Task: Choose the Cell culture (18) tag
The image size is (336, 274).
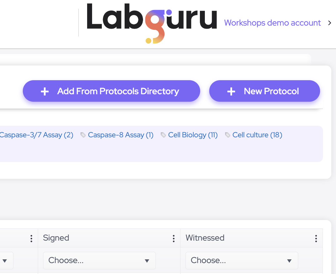Action: point(257,135)
